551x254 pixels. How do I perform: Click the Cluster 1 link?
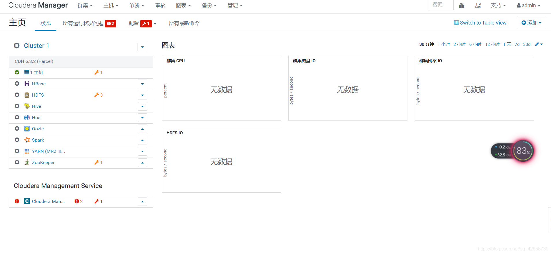(x=36, y=46)
